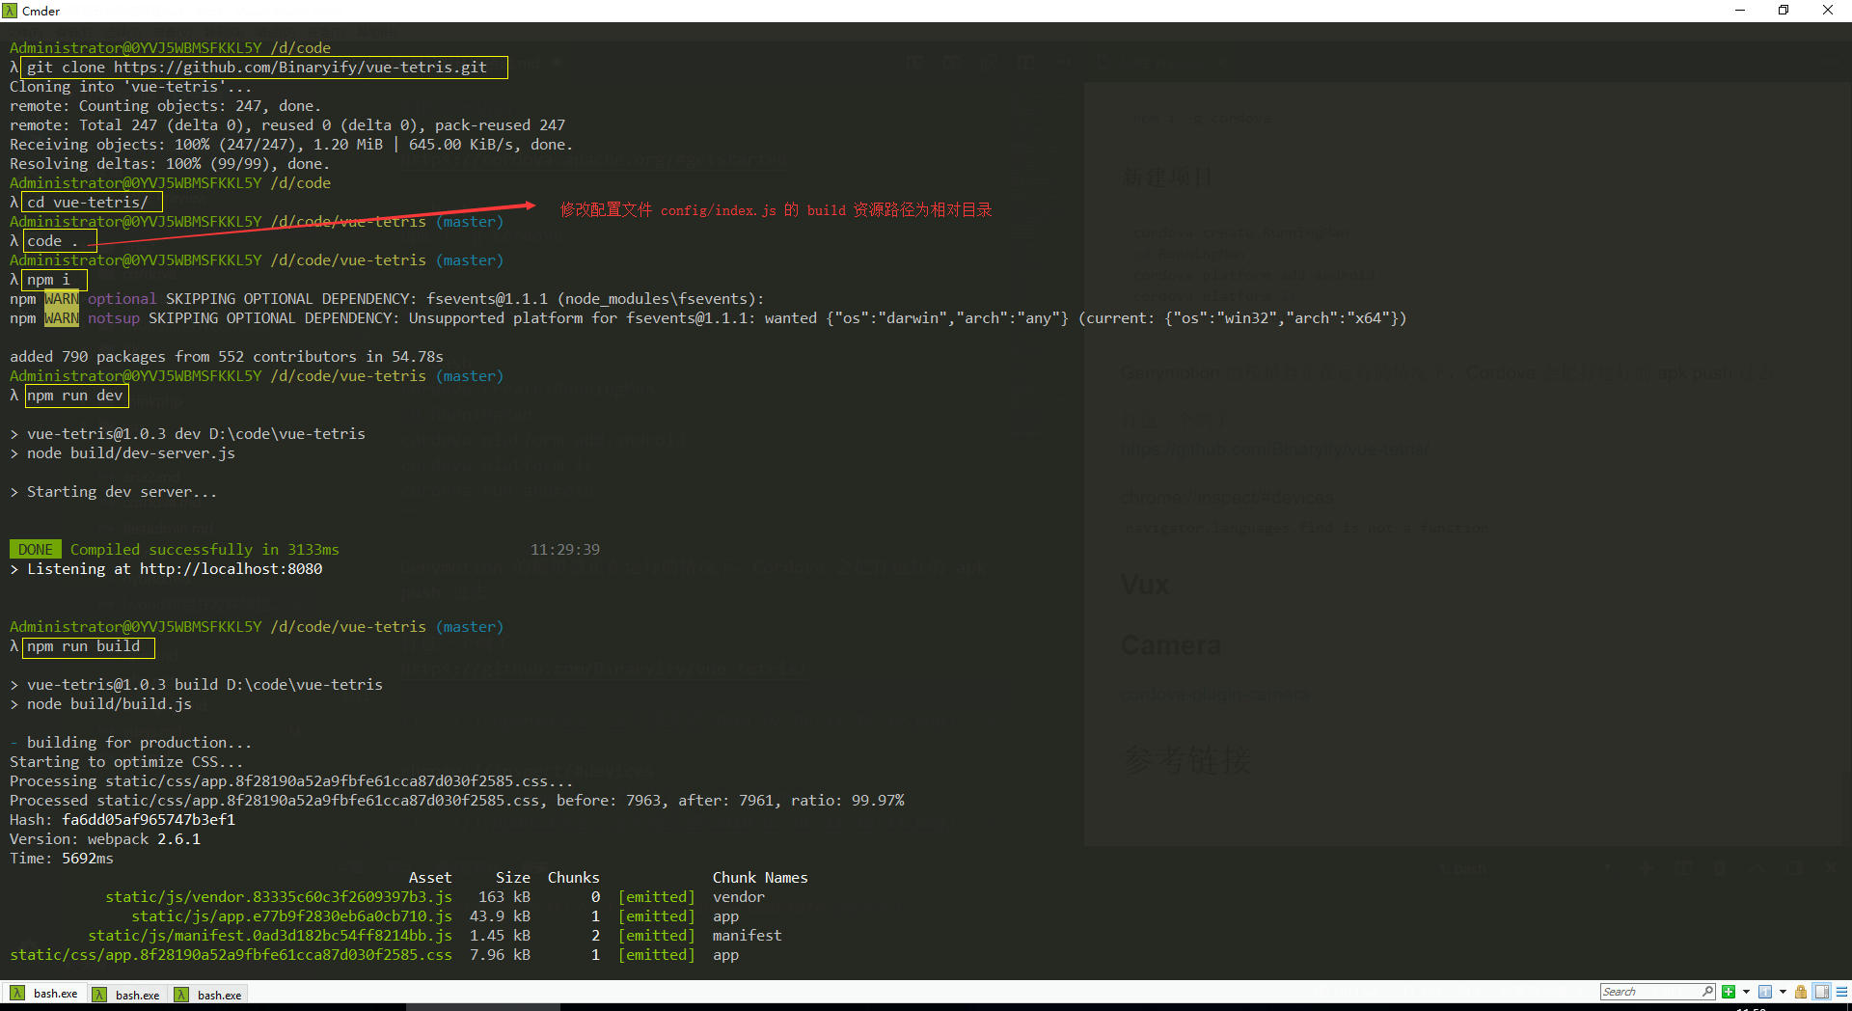Click the 'vendor' chunk name
Image resolution: width=1852 pixels, height=1011 pixels.
[x=739, y=897]
